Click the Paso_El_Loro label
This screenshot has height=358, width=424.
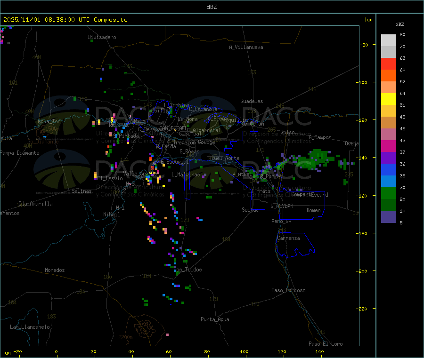pyautogui.click(x=326, y=344)
